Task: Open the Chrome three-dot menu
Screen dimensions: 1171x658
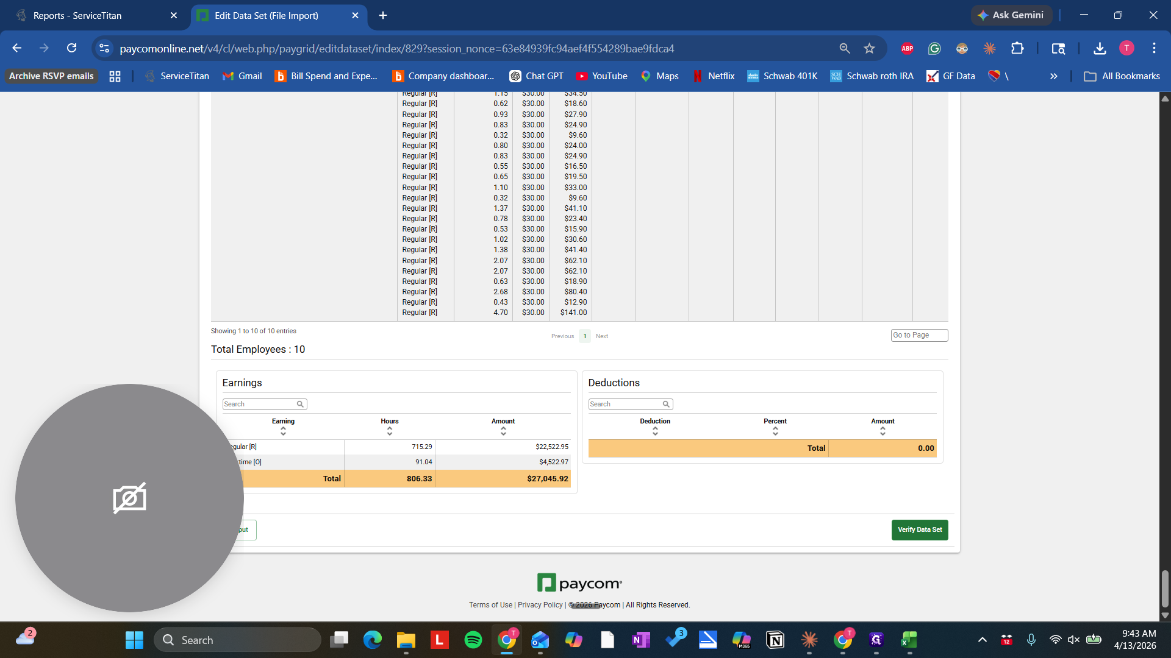Action: click(x=1154, y=48)
